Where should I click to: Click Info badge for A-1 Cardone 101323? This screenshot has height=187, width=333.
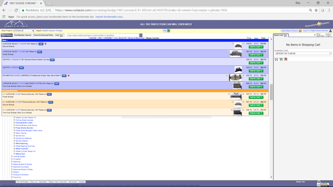point(49,94)
